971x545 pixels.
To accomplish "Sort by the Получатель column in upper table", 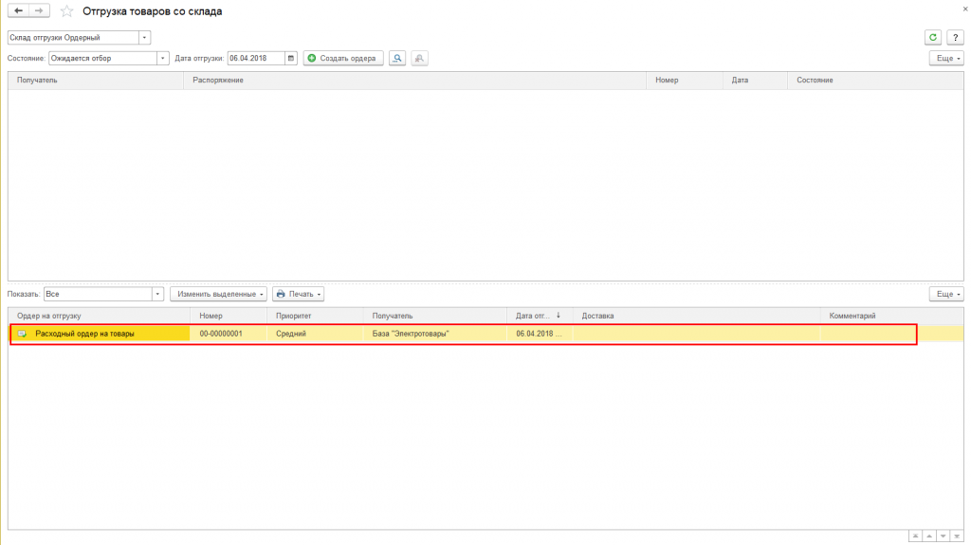I will click(96, 81).
